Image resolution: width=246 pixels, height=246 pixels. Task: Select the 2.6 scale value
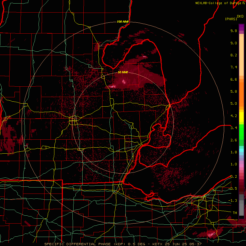[234, 140]
